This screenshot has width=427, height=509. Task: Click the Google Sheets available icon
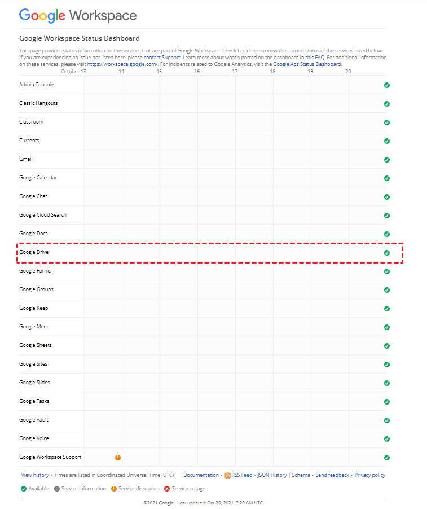click(x=387, y=346)
